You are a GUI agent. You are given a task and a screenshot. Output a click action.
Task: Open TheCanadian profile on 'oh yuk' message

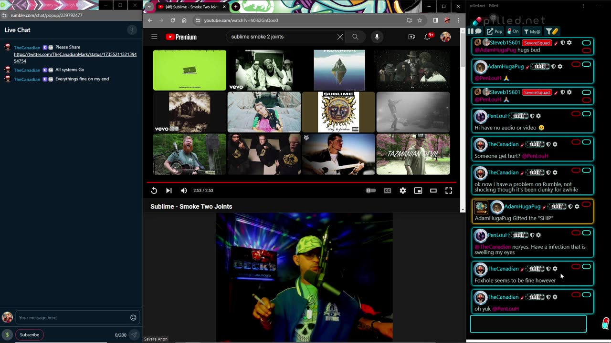(x=503, y=297)
